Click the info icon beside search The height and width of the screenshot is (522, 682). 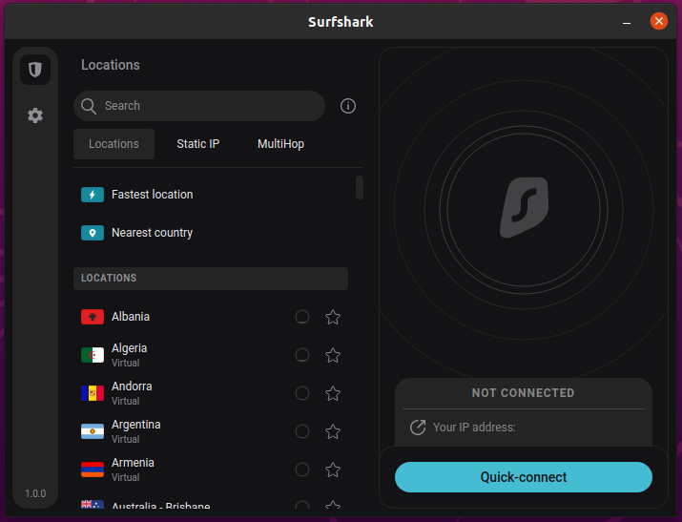348,106
